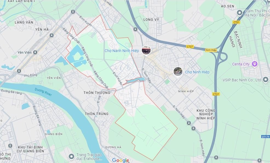Select the bus stop above Đình Xuyên road label

pos(73,12)
